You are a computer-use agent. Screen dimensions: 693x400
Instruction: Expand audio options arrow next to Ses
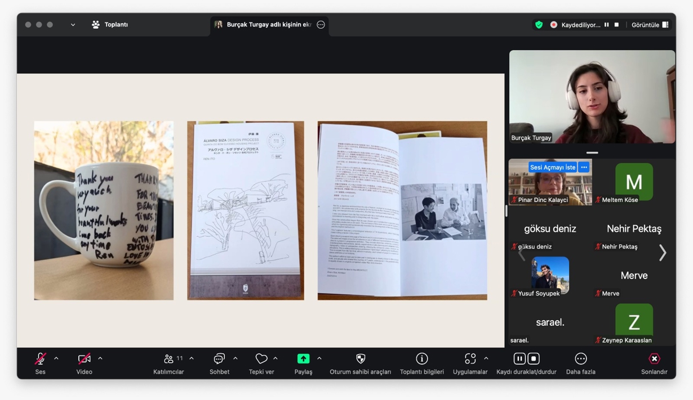point(56,358)
